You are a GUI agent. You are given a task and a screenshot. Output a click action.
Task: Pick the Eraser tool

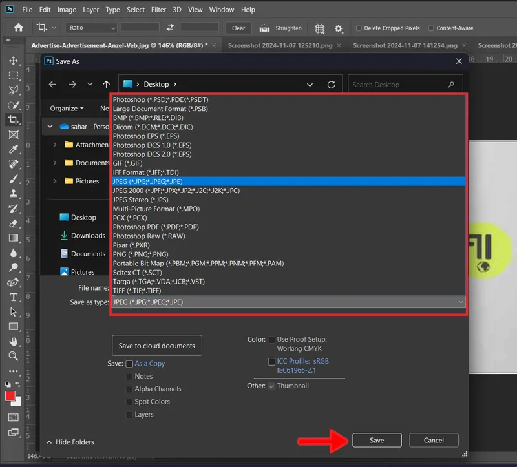(14, 223)
